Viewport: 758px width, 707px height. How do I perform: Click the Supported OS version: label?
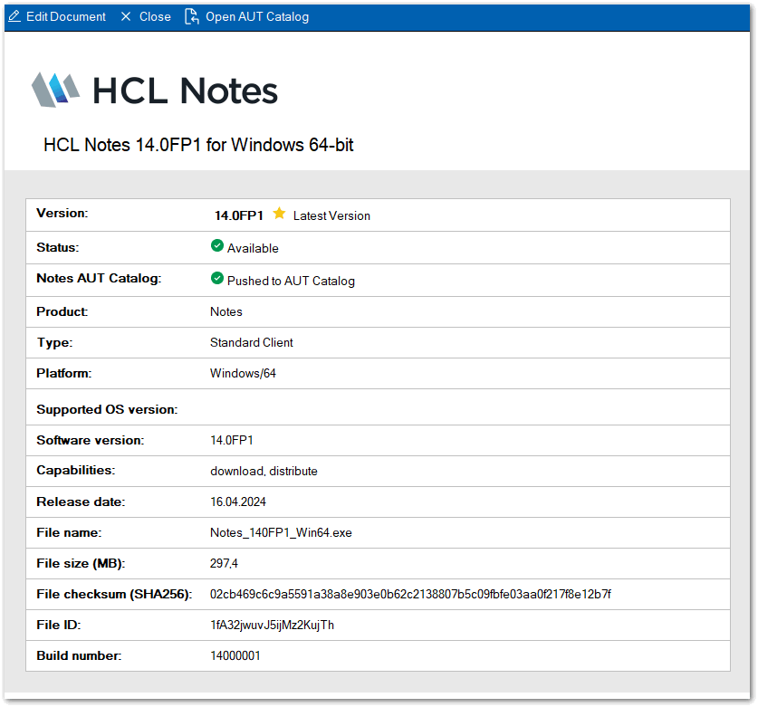(x=108, y=410)
